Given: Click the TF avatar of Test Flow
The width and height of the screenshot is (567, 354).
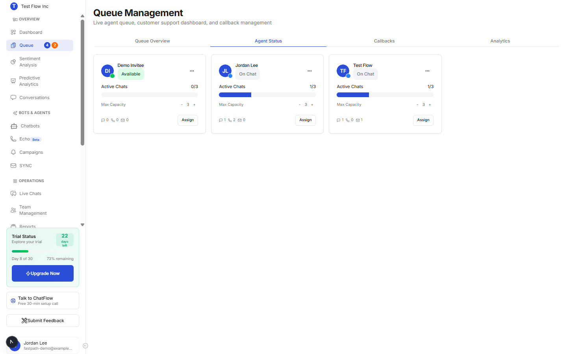Looking at the screenshot, I should (343, 71).
